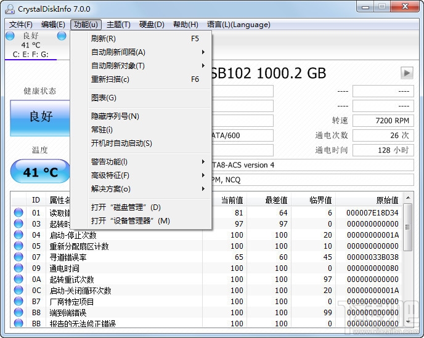Viewport: 424px width, 338px height.
Task: Select row 寻道错误率
Action: click(x=206, y=257)
